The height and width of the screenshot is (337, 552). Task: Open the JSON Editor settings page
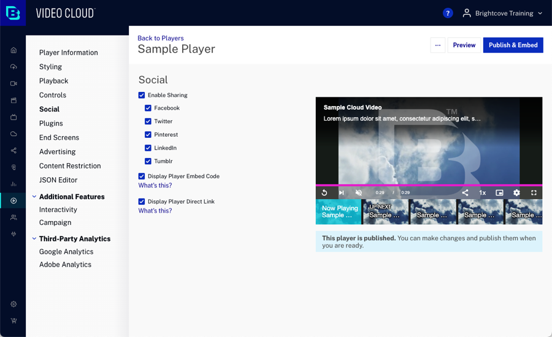[58, 180]
